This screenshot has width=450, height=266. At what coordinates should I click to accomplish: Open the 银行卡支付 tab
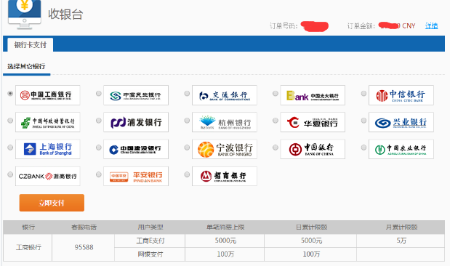31,45
